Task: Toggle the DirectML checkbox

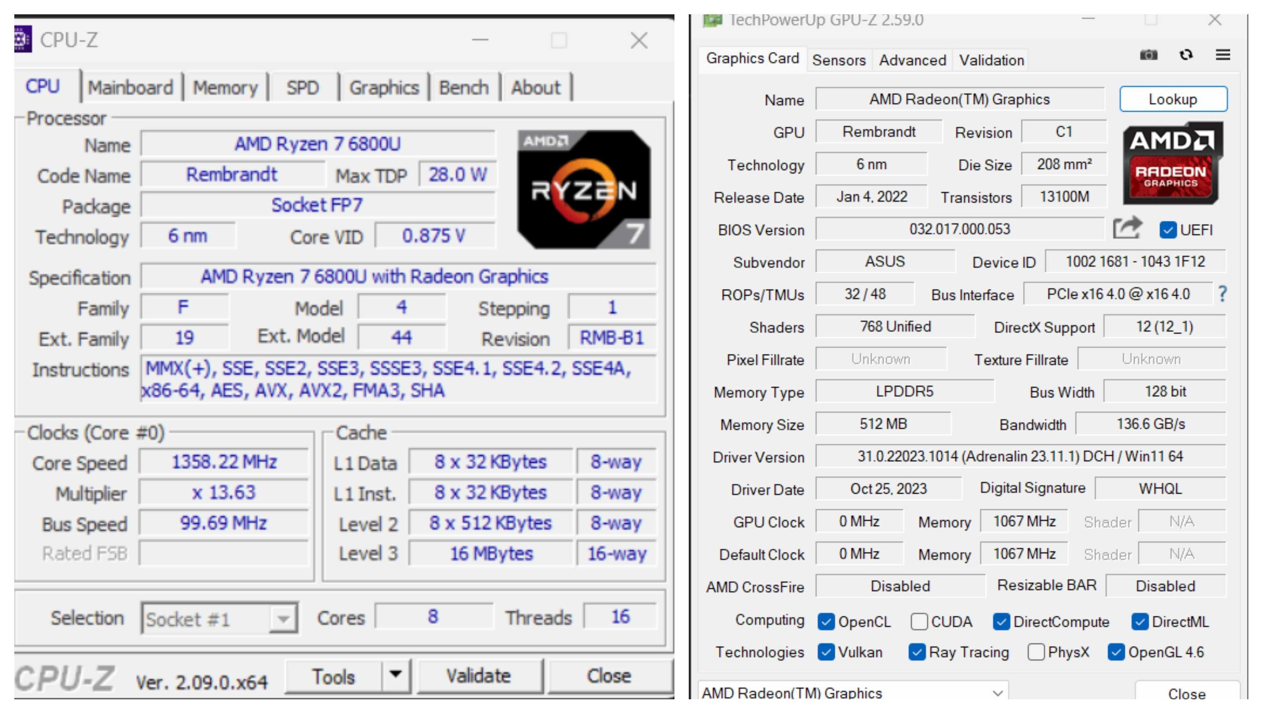Action: (1140, 622)
